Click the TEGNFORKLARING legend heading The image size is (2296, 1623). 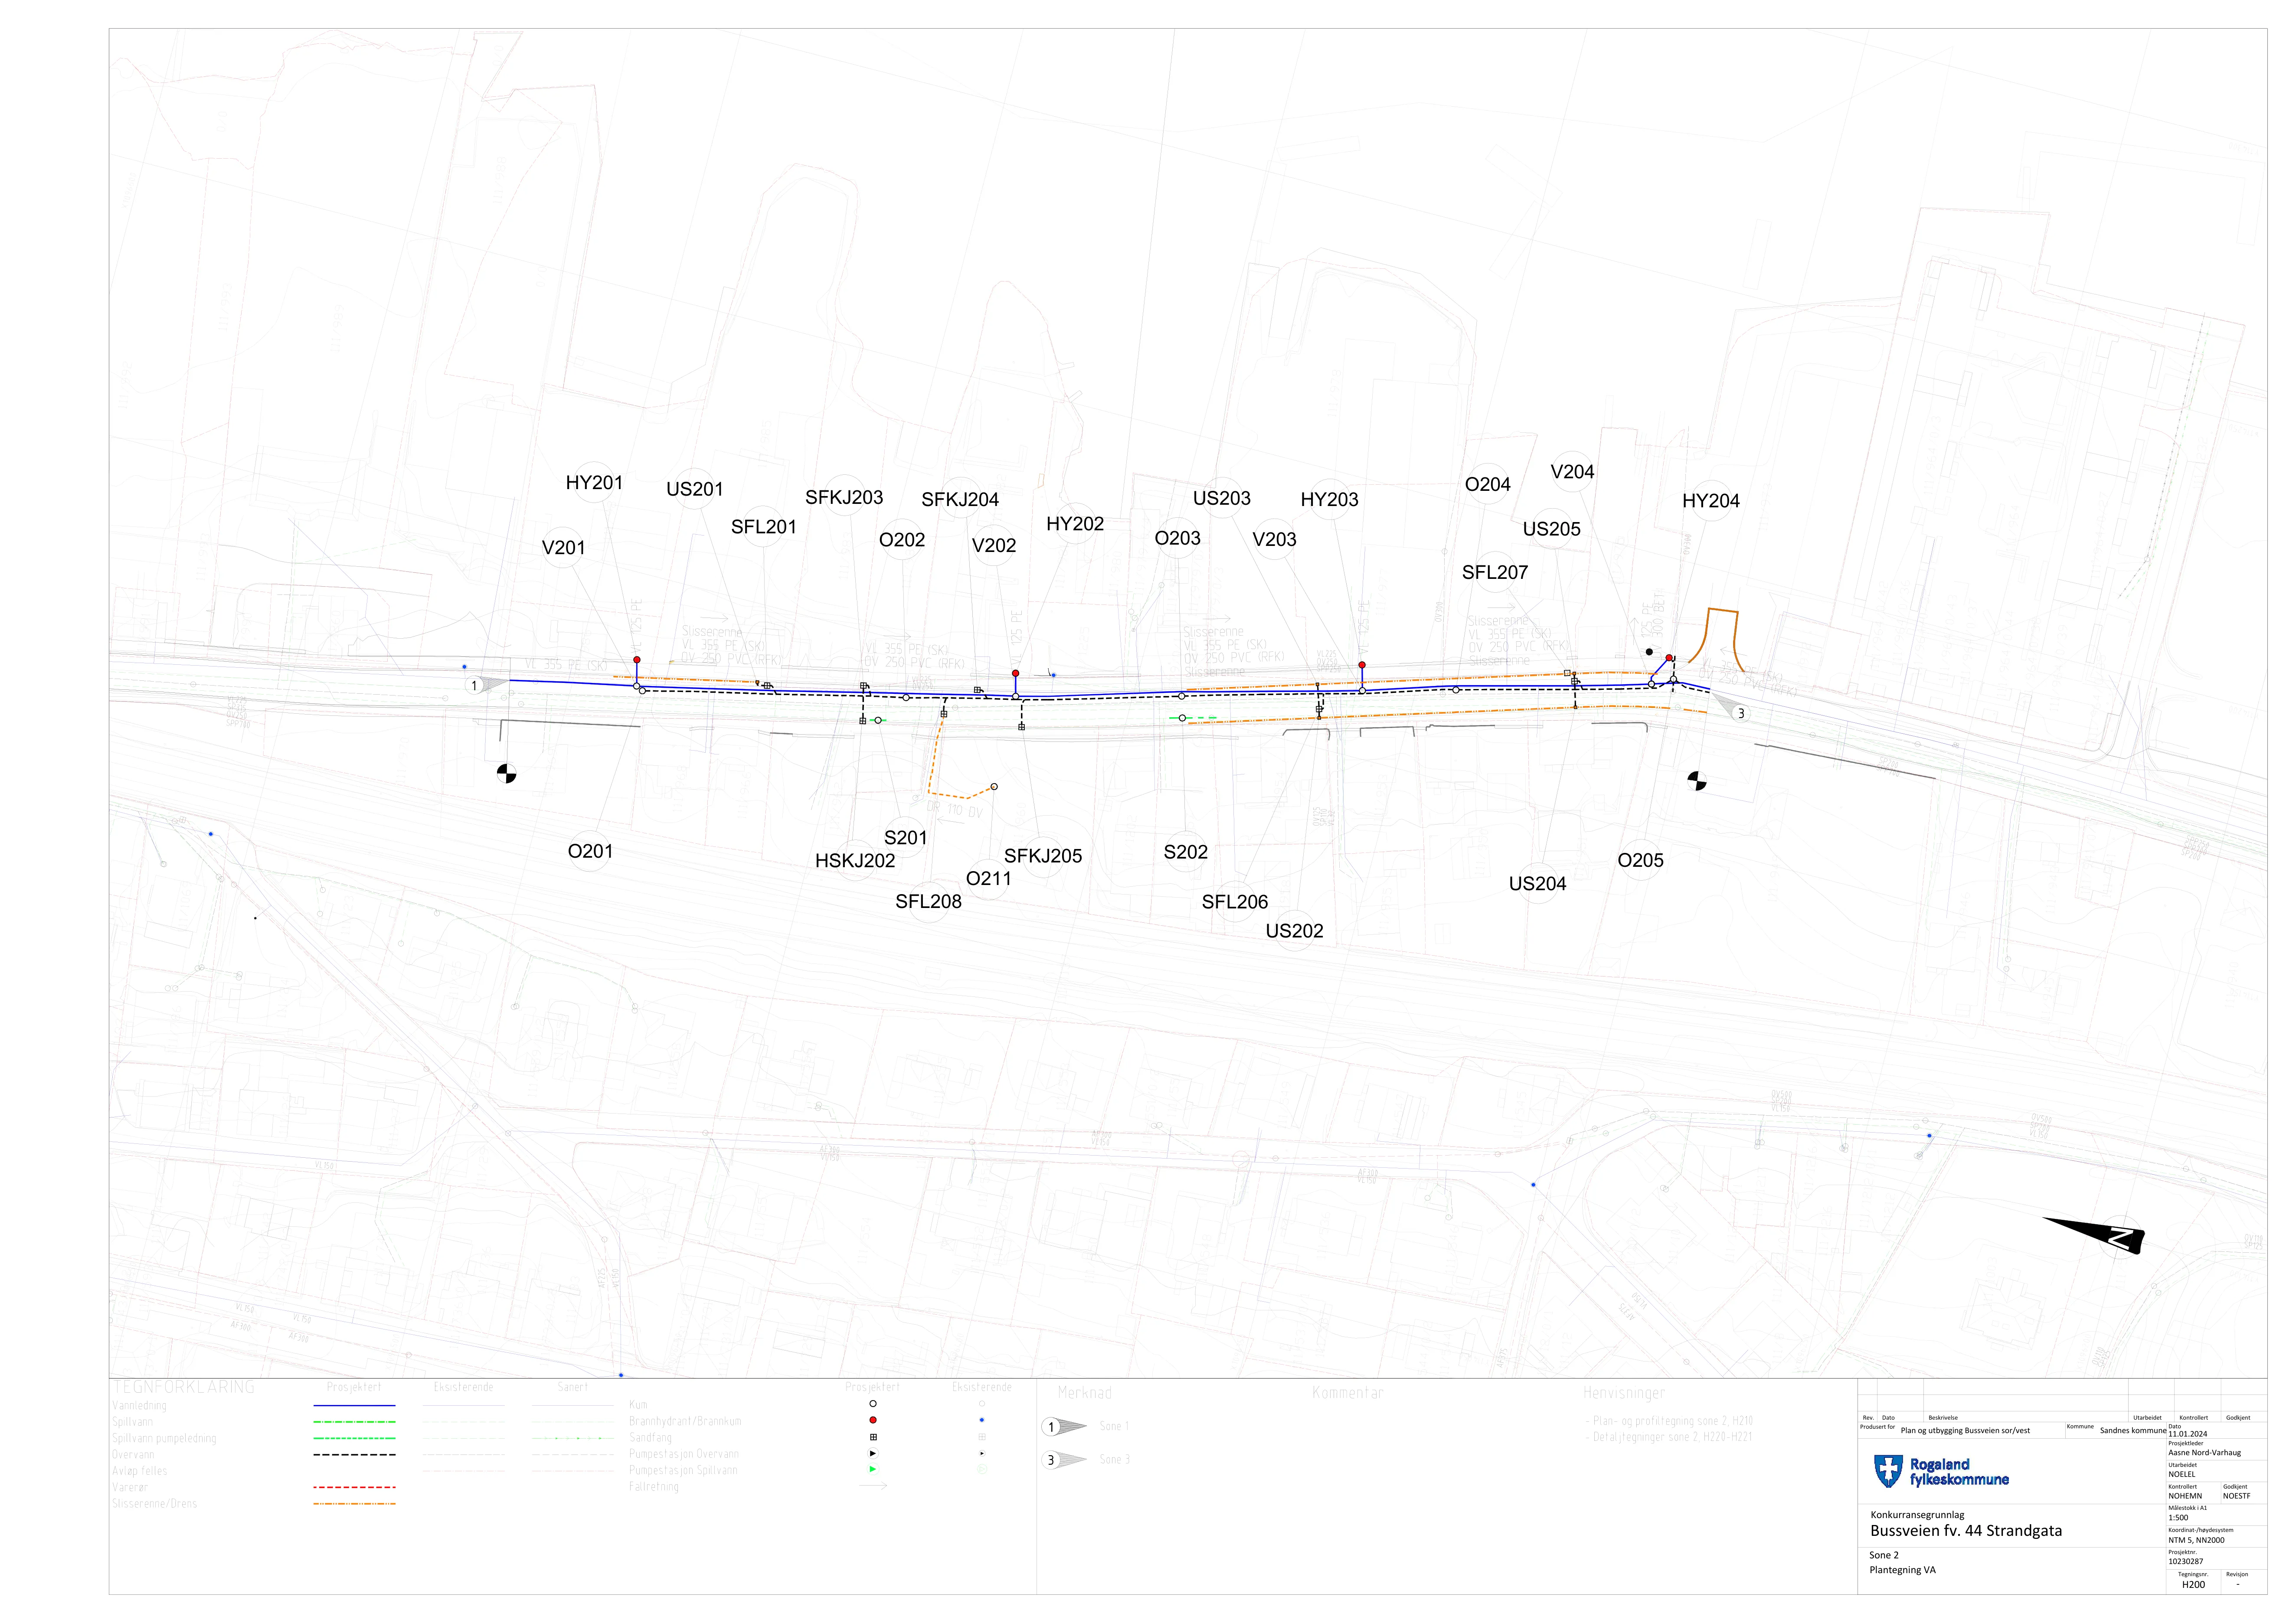click(x=184, y=1387)
